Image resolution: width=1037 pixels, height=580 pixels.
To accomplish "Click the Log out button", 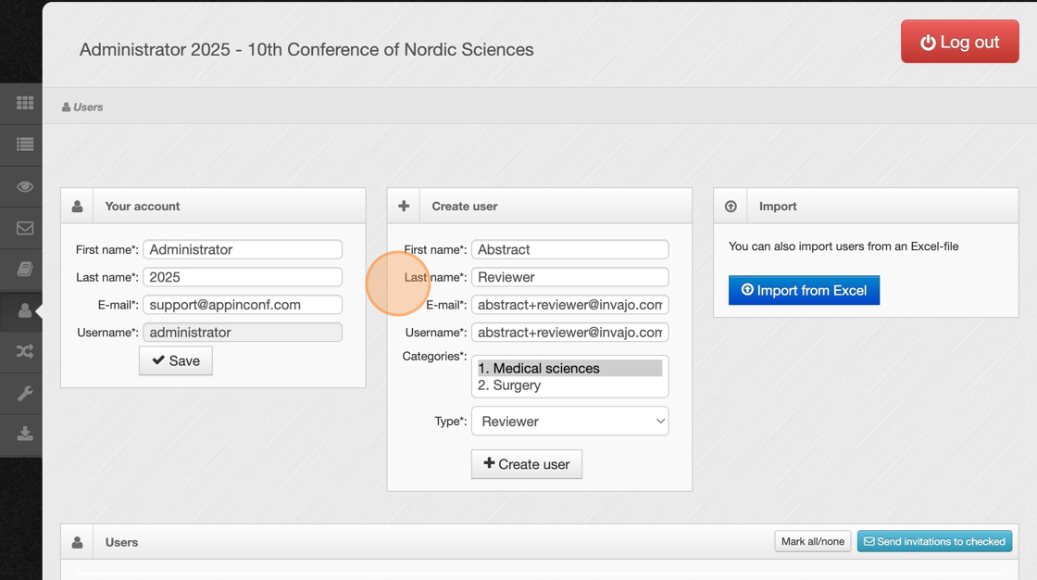I will click(959, 43).
